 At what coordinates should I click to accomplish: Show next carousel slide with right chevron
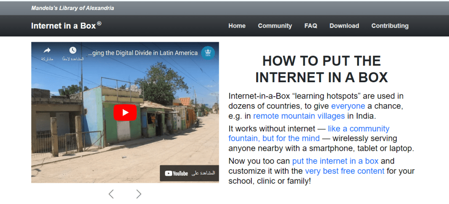pos(138,194)
